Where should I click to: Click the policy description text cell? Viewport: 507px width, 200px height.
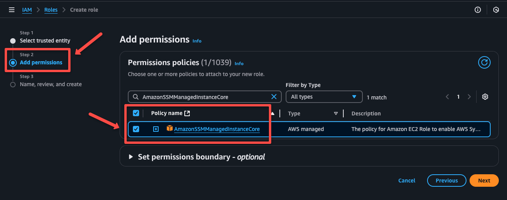point(416,129)
